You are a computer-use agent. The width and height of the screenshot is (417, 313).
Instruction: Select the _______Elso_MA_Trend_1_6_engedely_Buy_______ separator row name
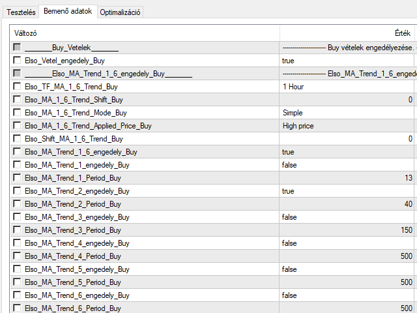pos(109,74)
